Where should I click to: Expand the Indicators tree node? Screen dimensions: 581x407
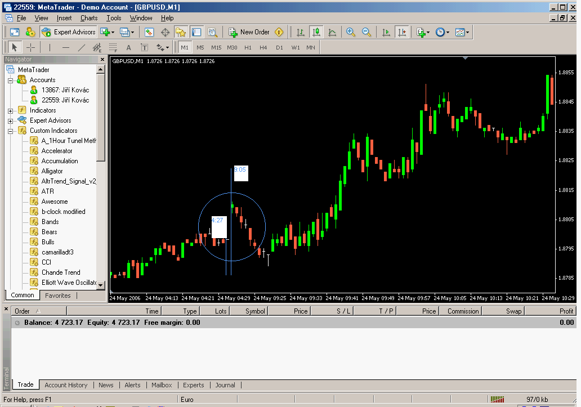[x=10, y=111]
